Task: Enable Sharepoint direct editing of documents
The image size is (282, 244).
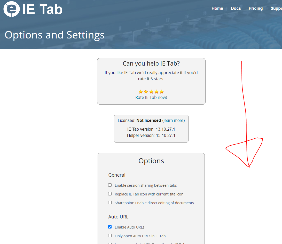Action: [x=110, y=203]
